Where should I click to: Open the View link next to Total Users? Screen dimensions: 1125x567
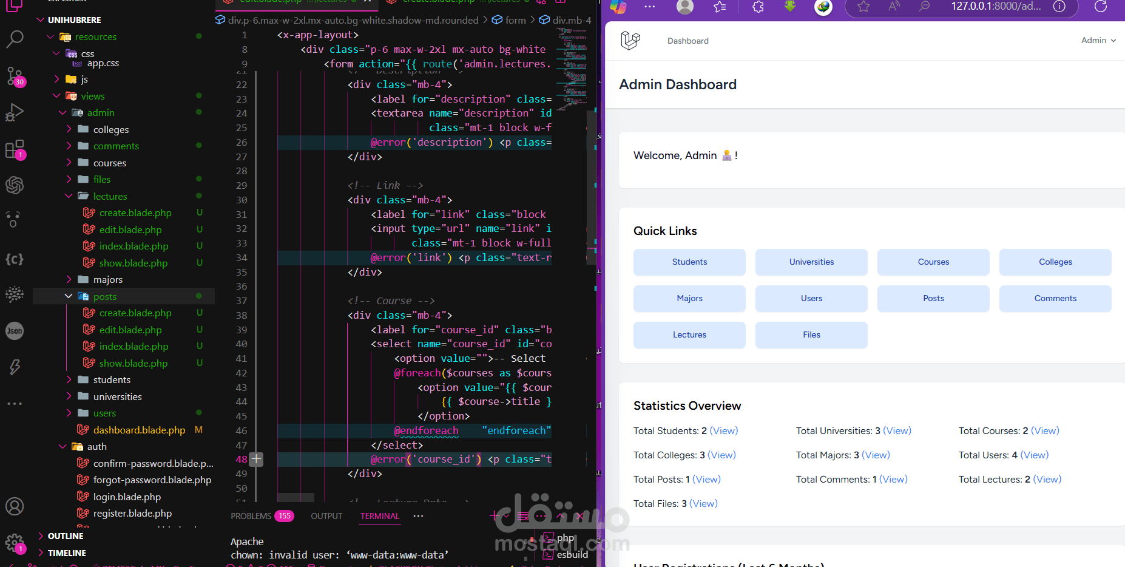(1035, 455)
